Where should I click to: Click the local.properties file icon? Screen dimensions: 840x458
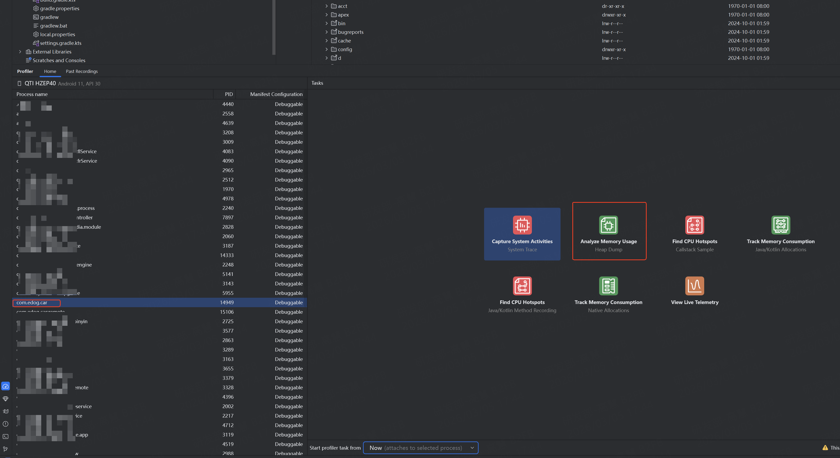[36, 34]
